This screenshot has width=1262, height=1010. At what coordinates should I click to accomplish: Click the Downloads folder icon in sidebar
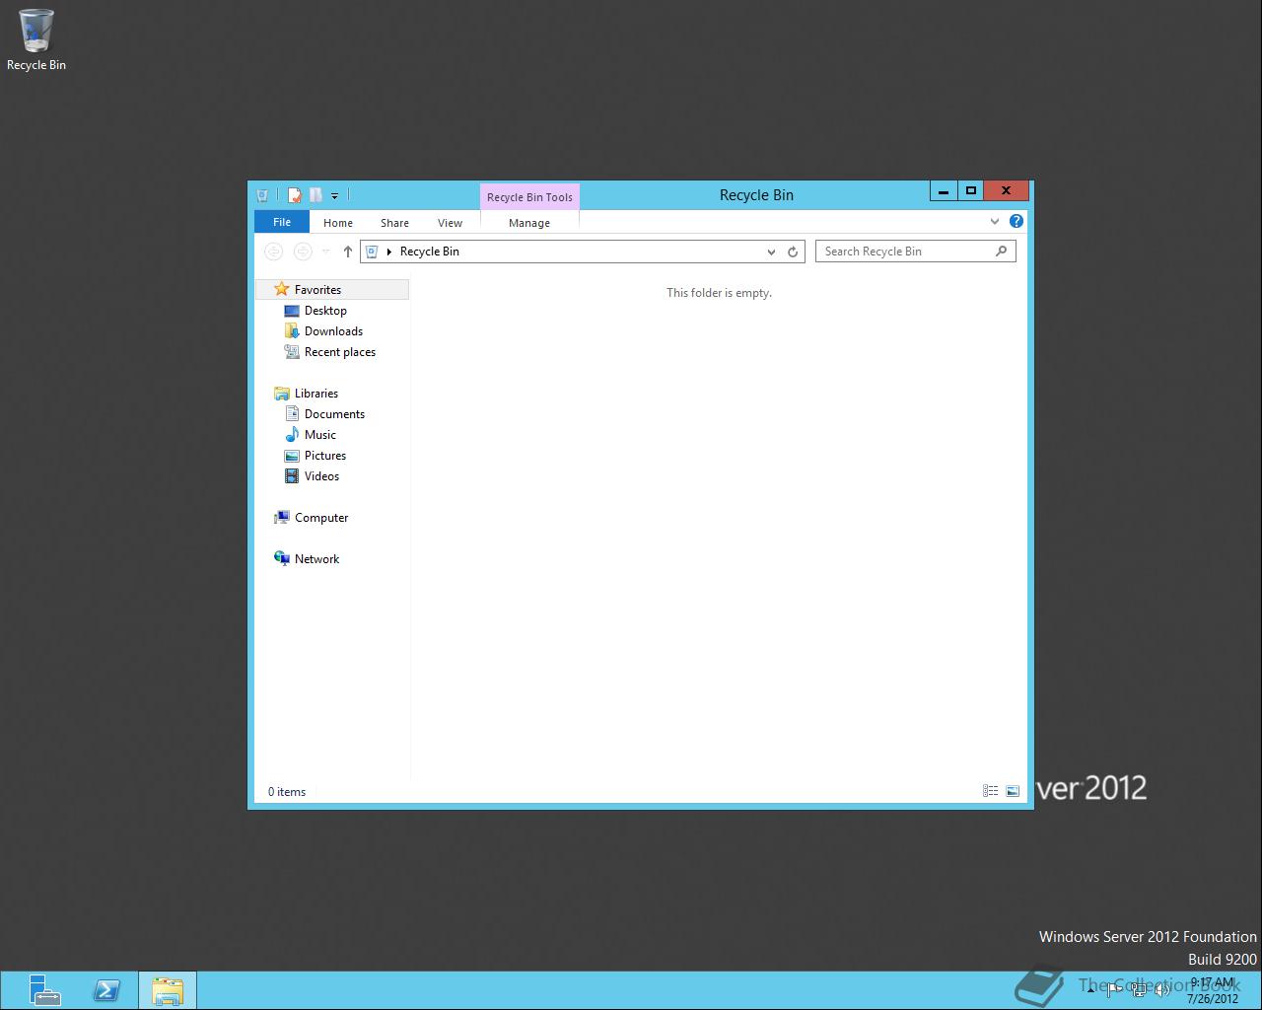(292, 331)
